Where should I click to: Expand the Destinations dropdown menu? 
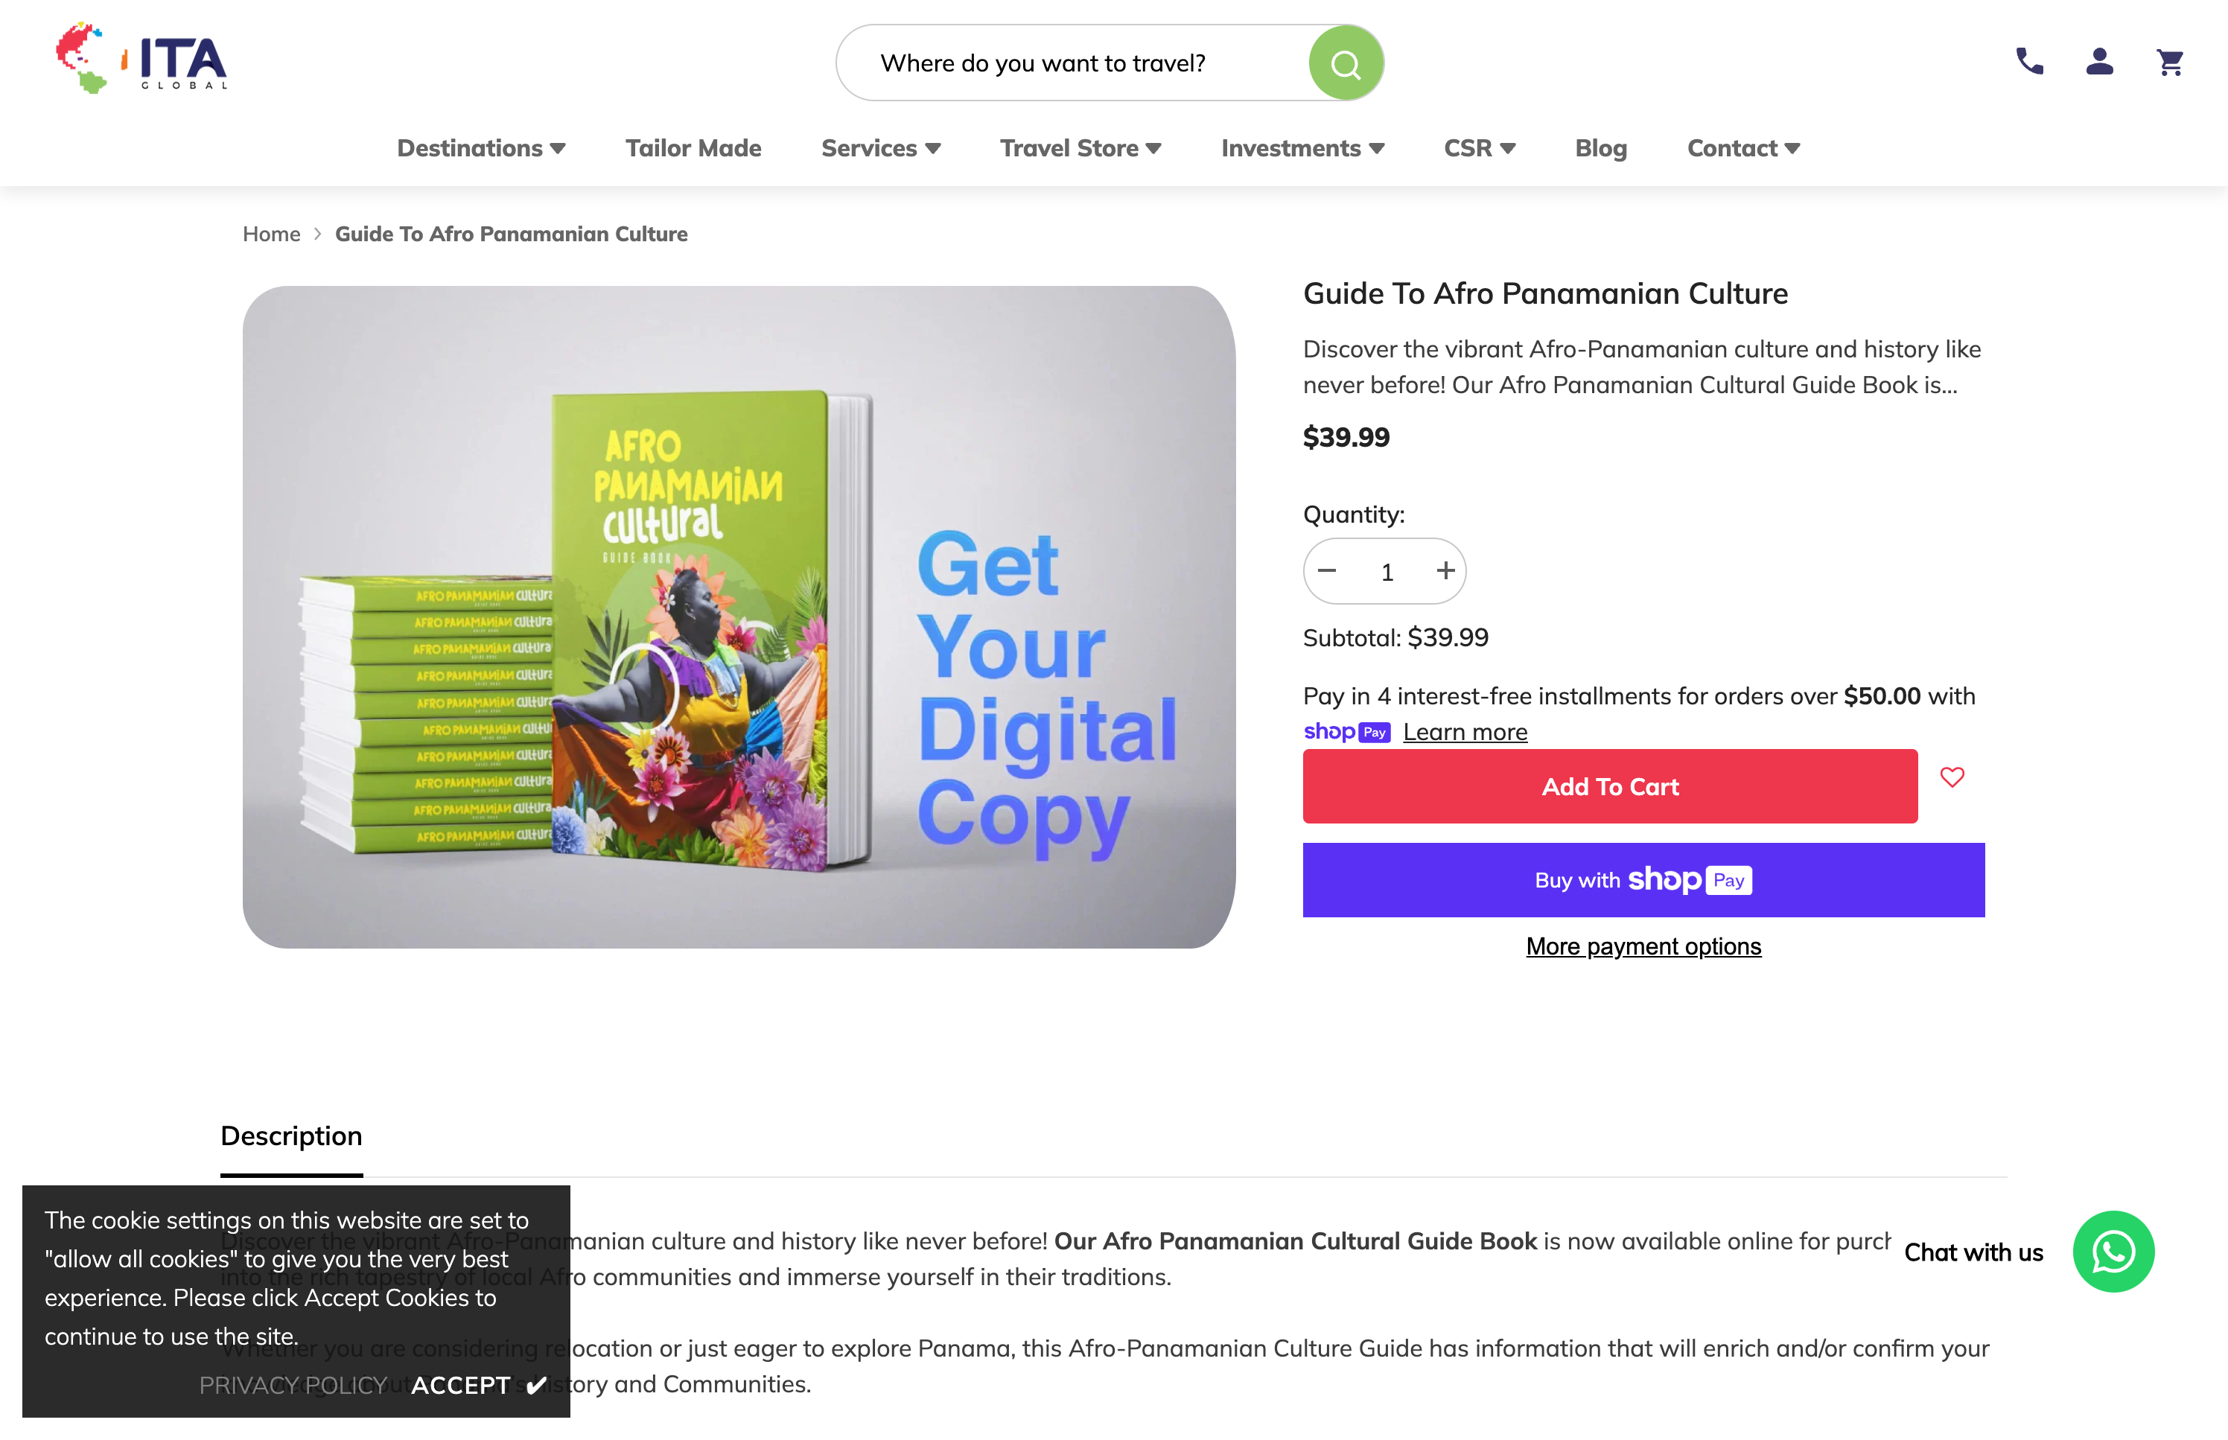click(x=480, y=147)
